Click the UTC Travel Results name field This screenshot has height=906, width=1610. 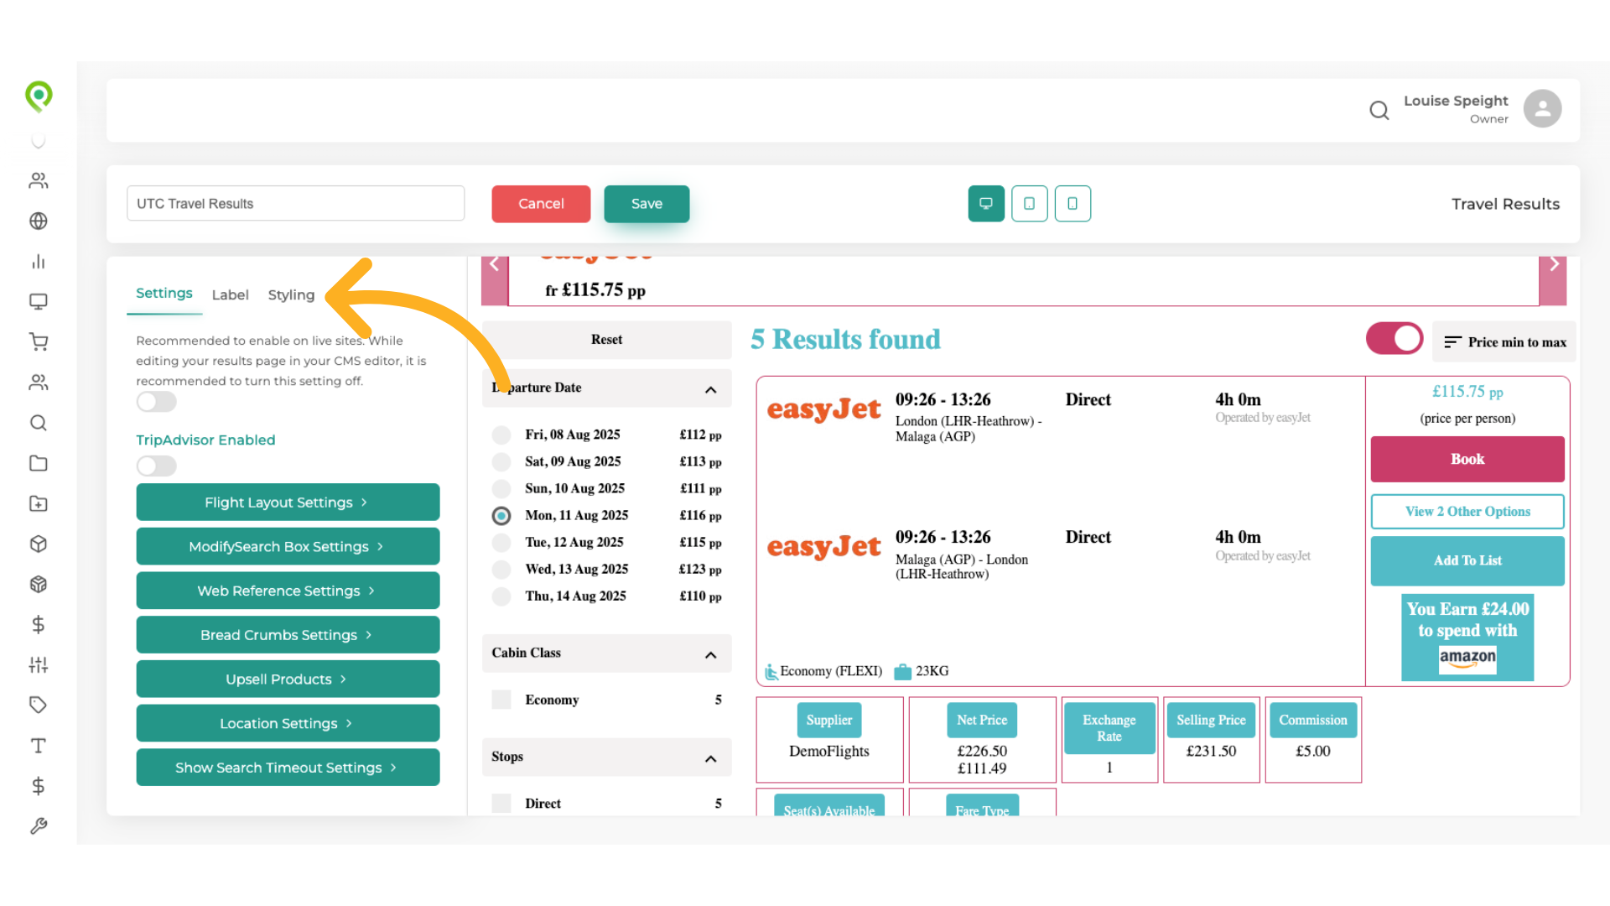pos(295,203)
